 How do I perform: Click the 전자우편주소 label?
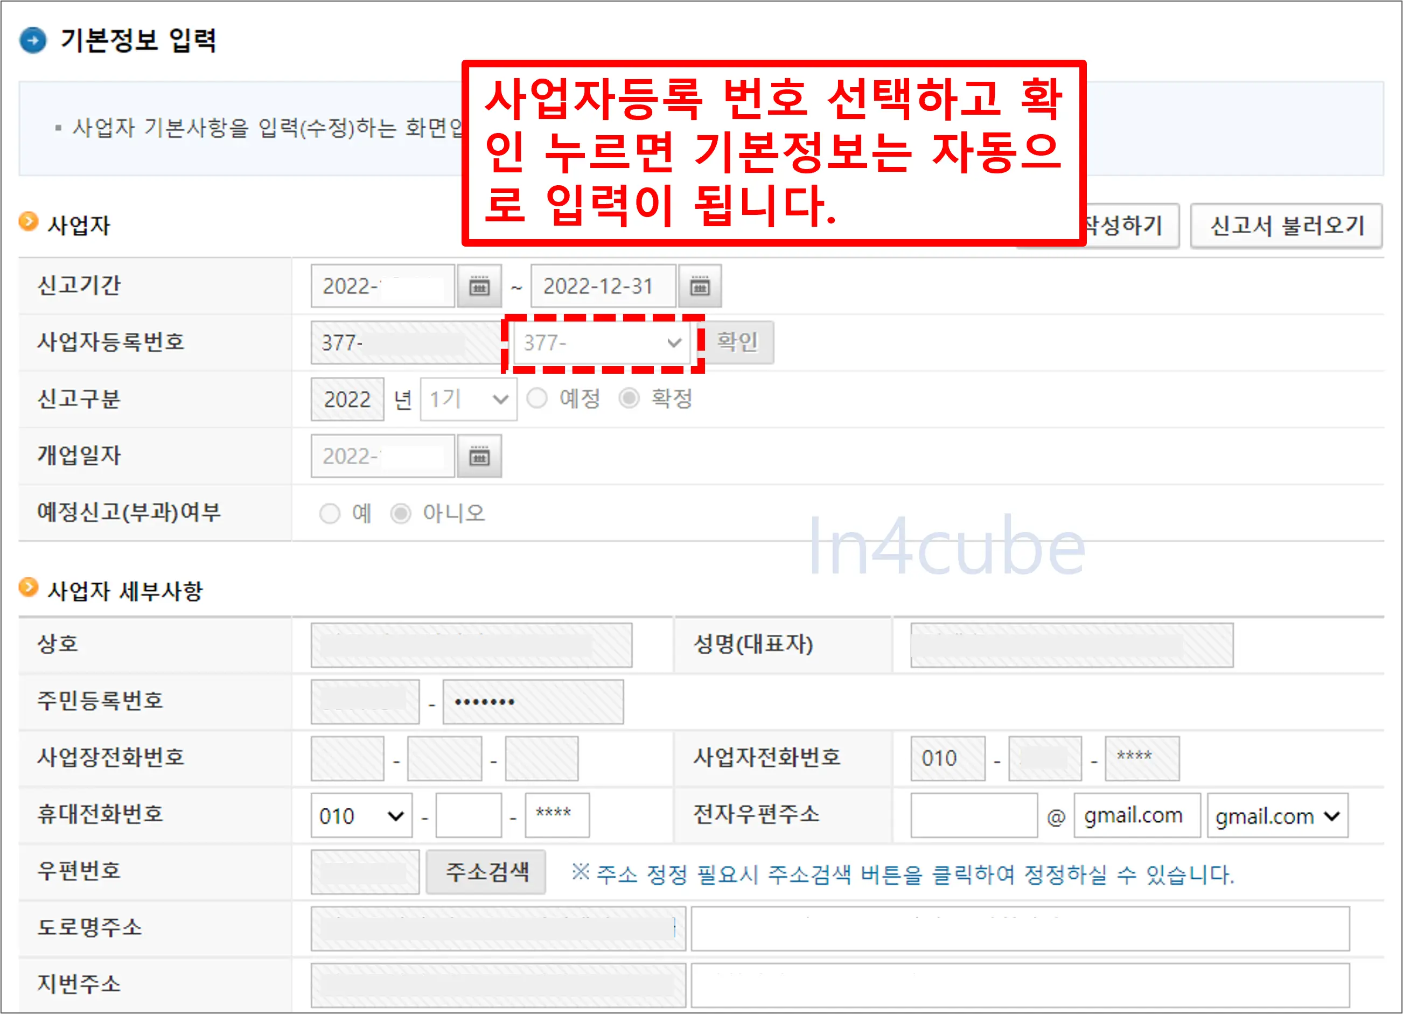[756, 815]
